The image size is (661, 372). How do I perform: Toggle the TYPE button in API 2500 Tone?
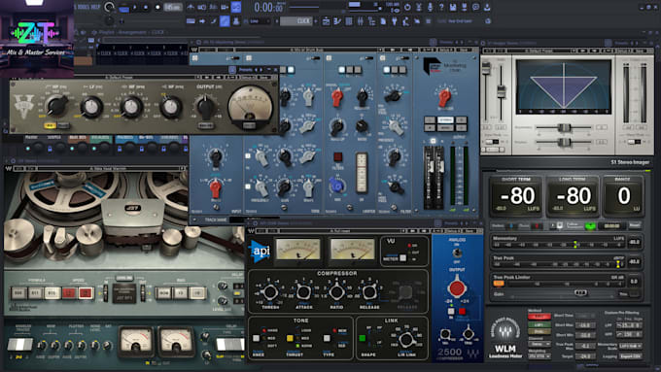coord(327,338)
